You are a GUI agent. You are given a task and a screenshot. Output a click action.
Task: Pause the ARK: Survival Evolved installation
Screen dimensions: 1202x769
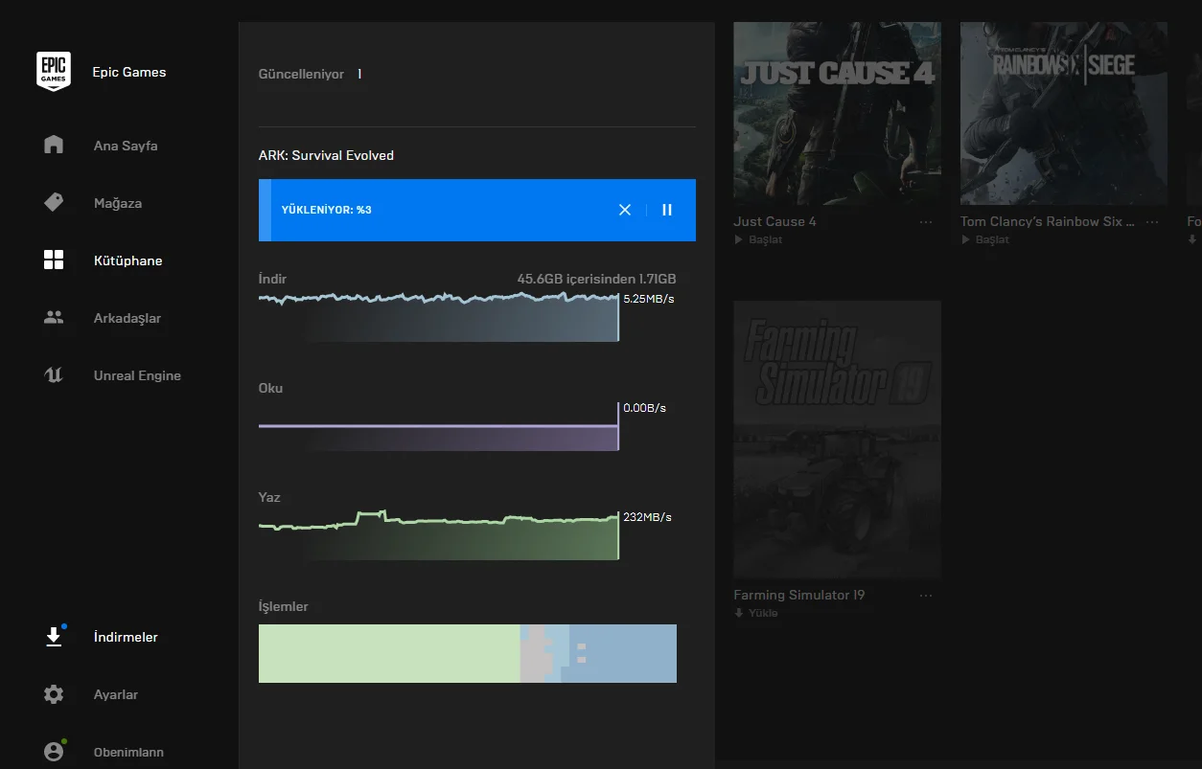[x=667, y=210]
